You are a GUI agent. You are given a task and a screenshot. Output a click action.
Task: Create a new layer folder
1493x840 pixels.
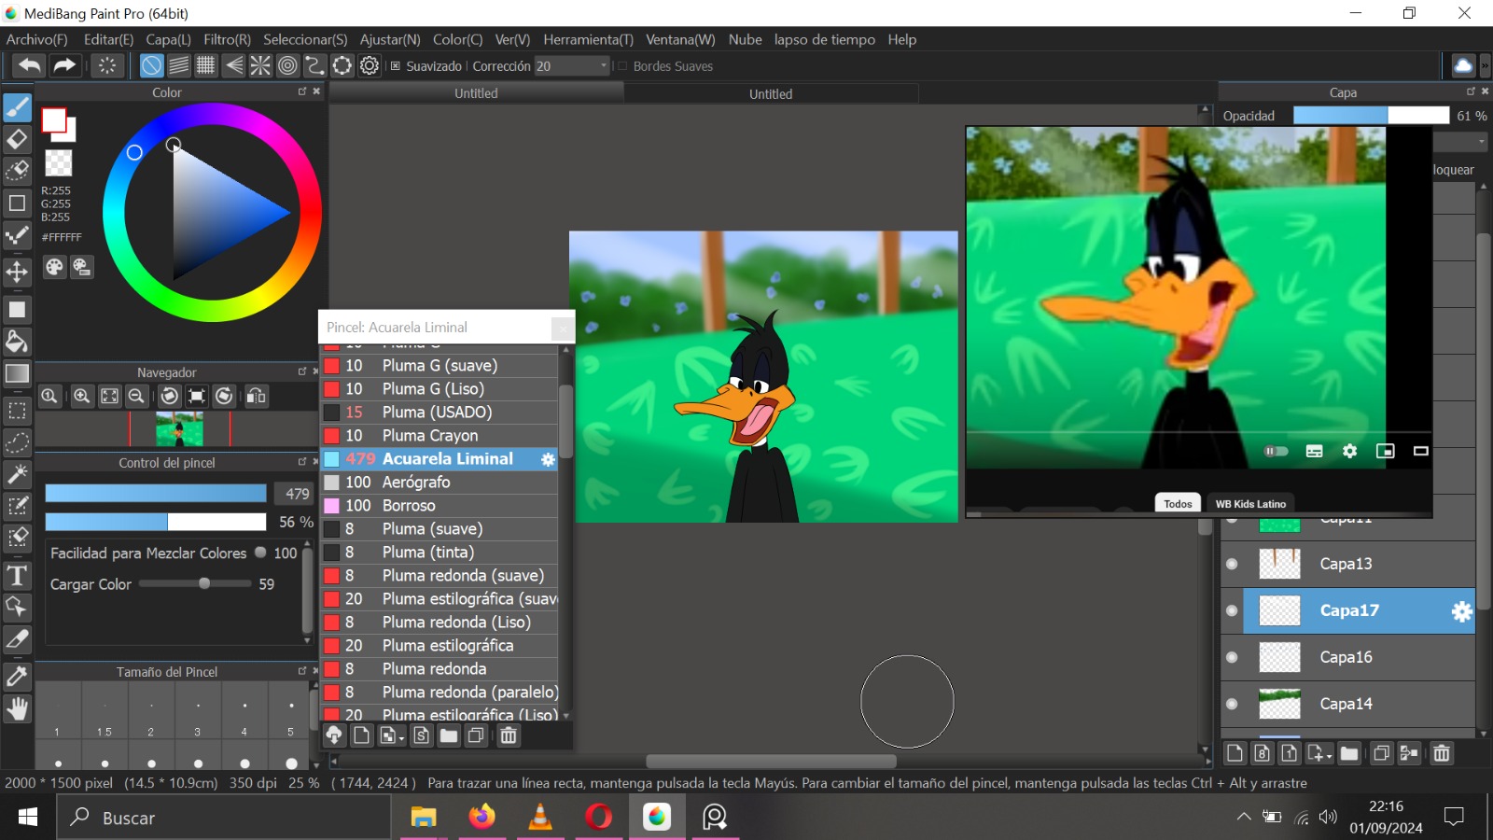click(x=1349, y=753)
